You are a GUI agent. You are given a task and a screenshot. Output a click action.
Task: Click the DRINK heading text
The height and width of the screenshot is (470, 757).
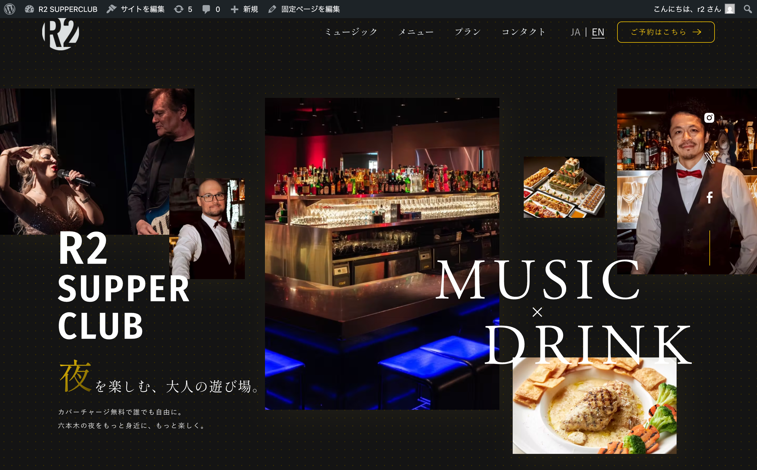pos(588,344)
